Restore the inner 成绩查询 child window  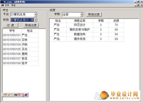138,5
